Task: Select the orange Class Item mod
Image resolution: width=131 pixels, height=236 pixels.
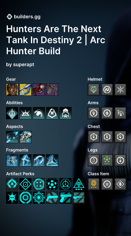Action: [x=94, y=184]
